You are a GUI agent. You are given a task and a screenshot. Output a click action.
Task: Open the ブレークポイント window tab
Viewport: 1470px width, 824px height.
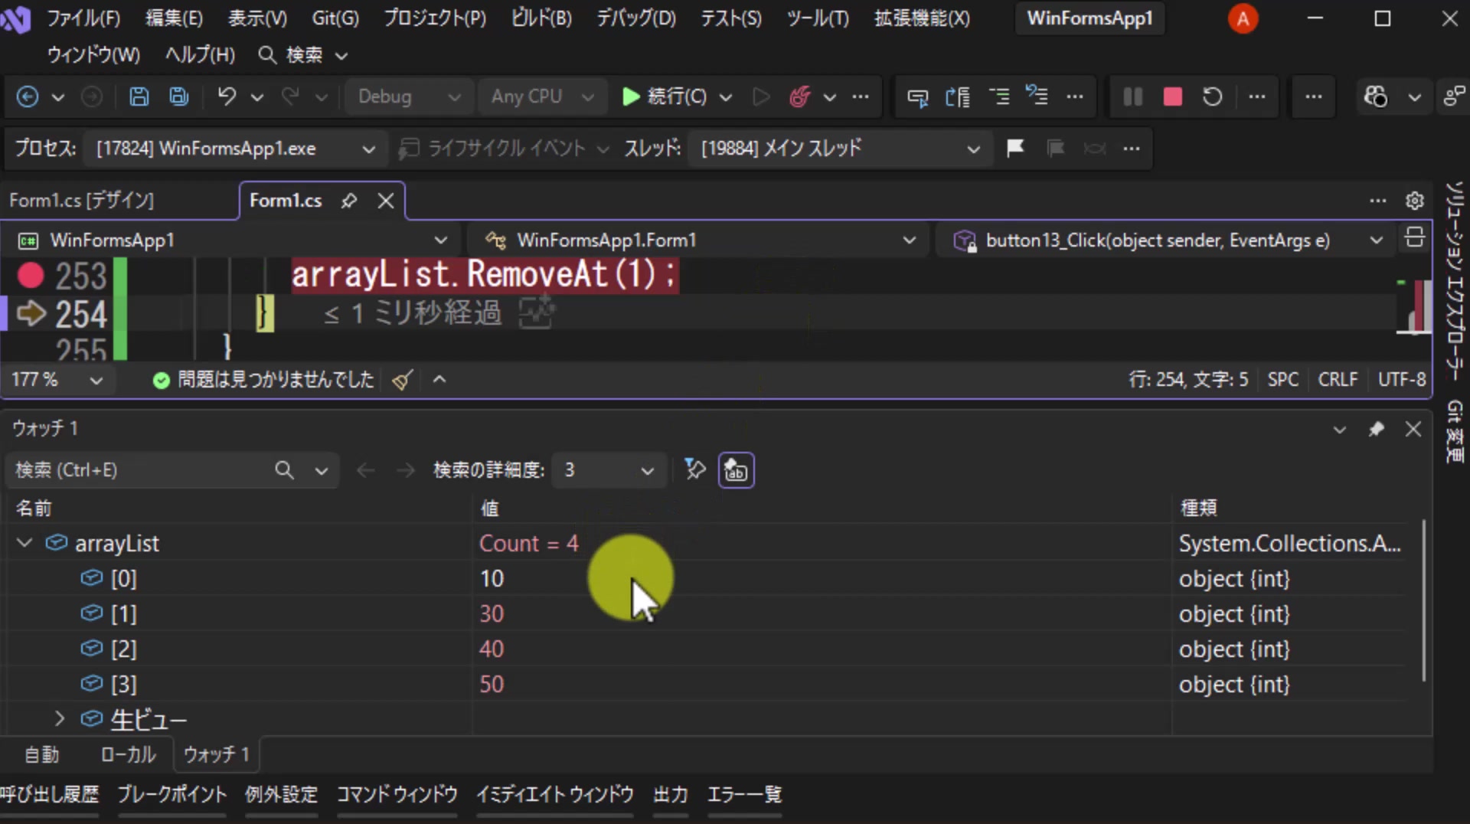pyautogui.click(x=171, y=795)
